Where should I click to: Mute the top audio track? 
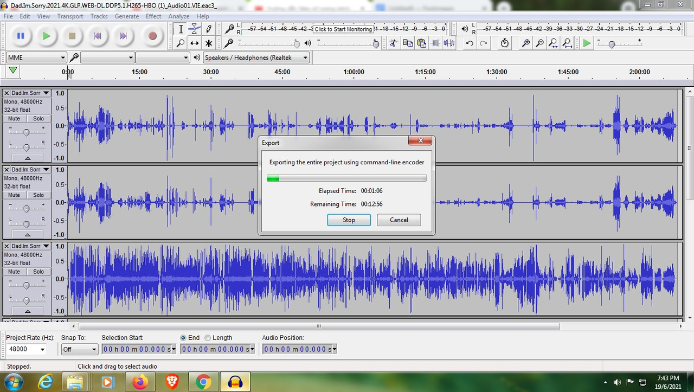(14, 118)
